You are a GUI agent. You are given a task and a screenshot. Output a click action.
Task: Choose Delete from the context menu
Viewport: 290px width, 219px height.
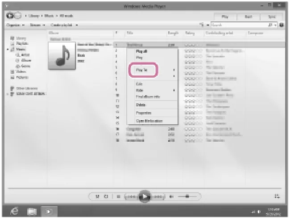(x=141, y=105)
